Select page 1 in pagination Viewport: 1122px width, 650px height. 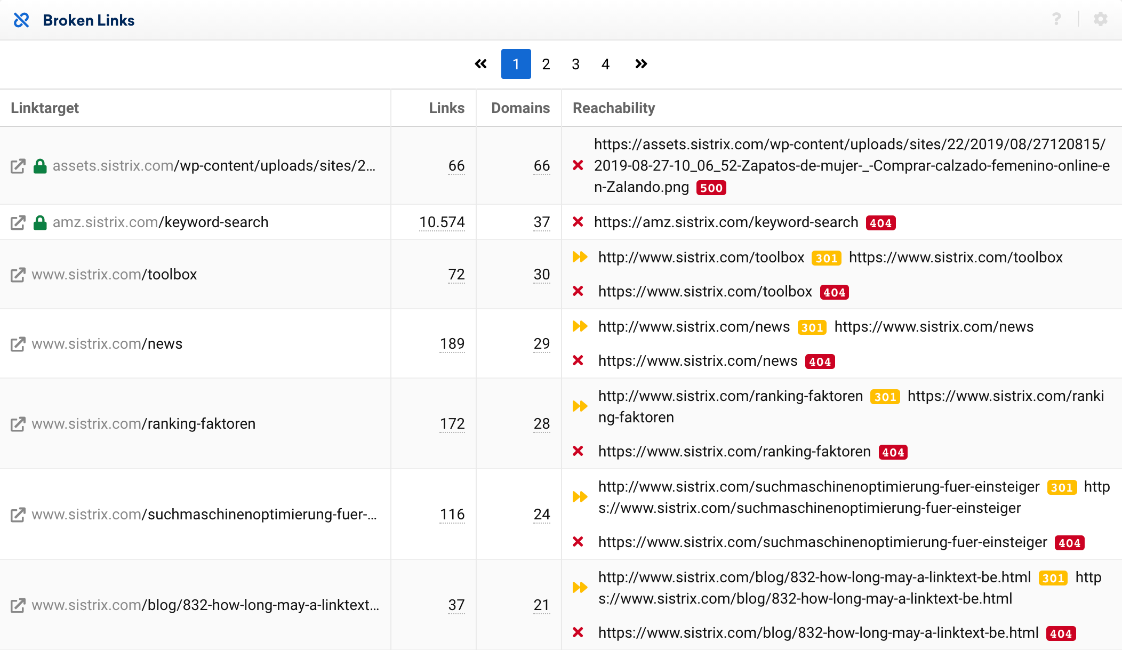516,64
